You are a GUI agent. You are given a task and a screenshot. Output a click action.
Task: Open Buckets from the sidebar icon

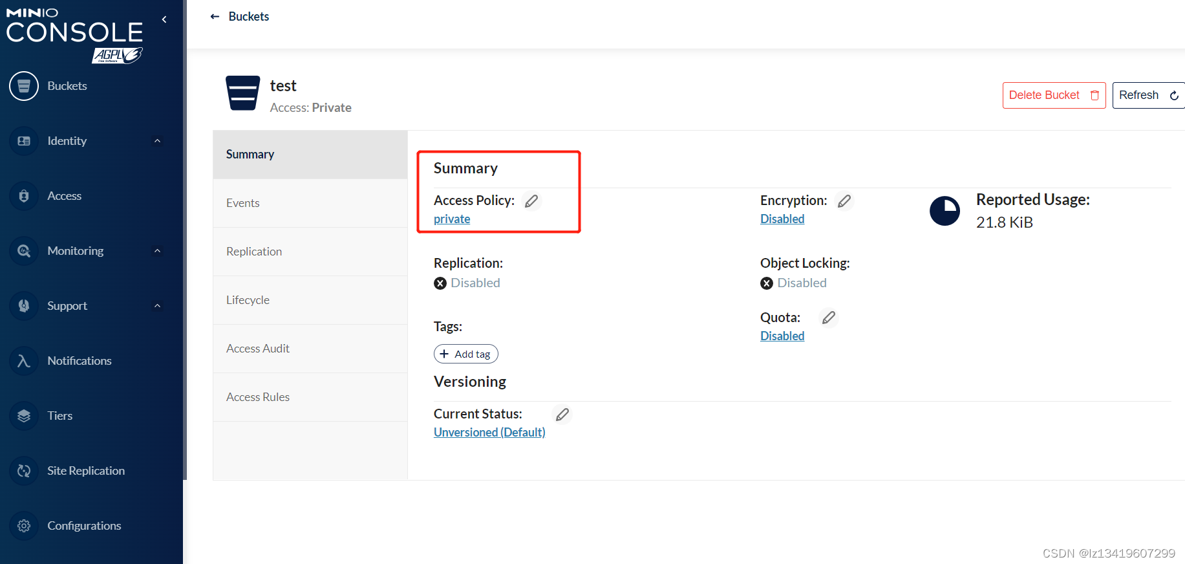pyautogui.click(x=24, y=86)
